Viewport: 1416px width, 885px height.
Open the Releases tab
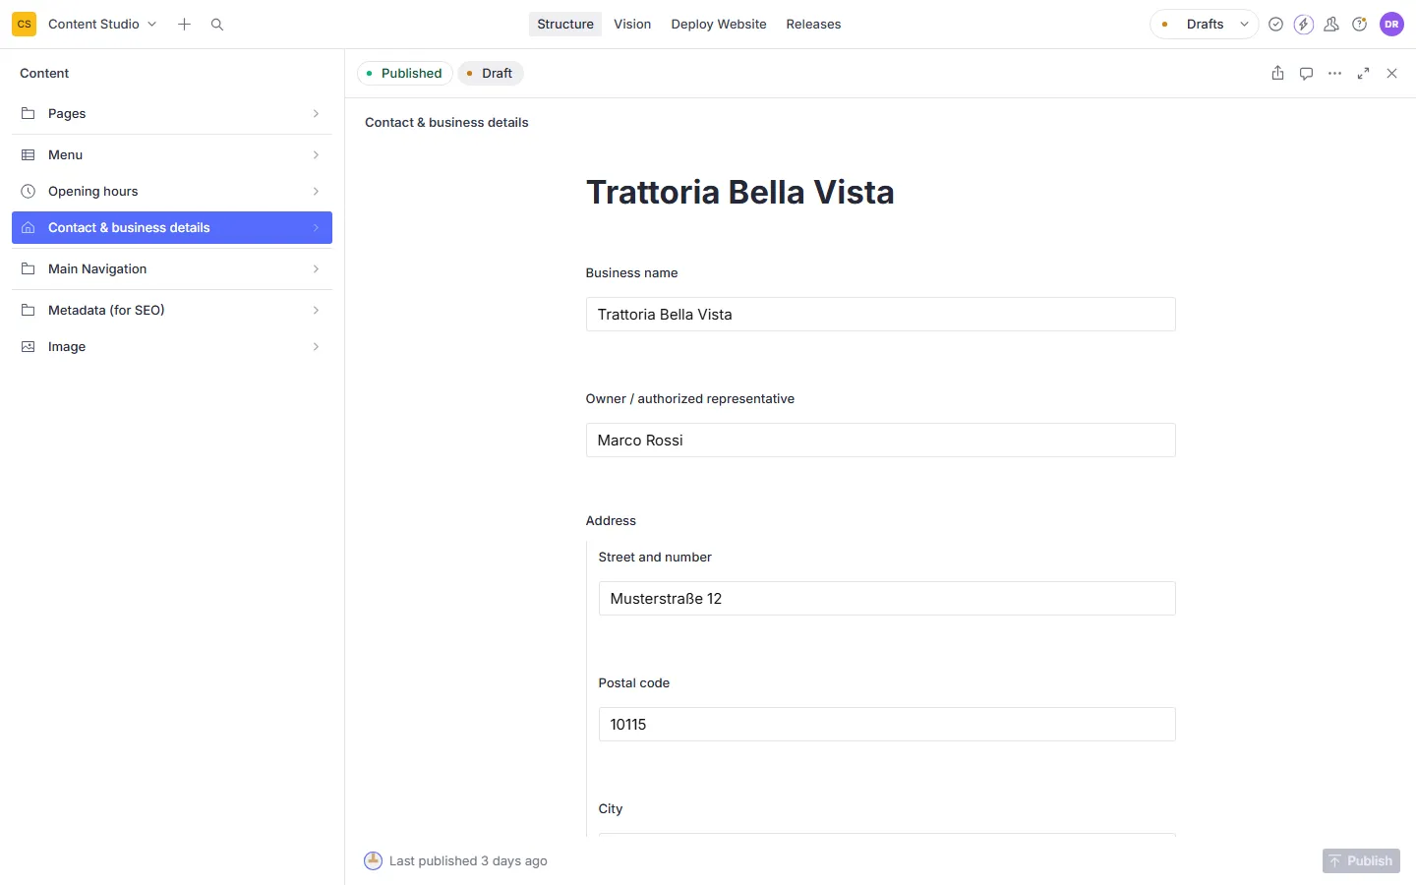pyautogui.click(x=813, y=24)
